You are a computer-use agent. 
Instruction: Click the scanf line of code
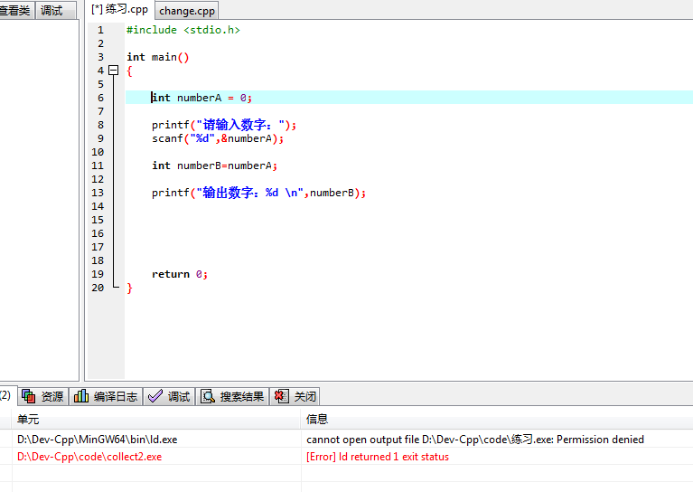218,138
